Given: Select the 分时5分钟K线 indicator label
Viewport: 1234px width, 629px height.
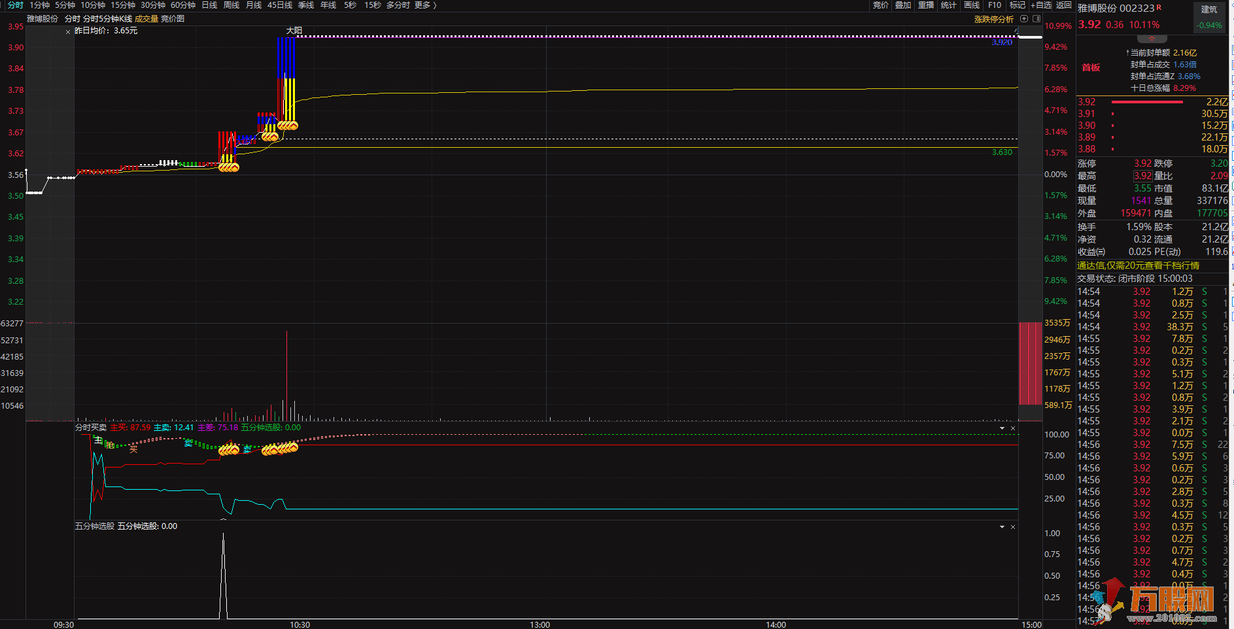Looking at the screenshot, I should [107, 19].
